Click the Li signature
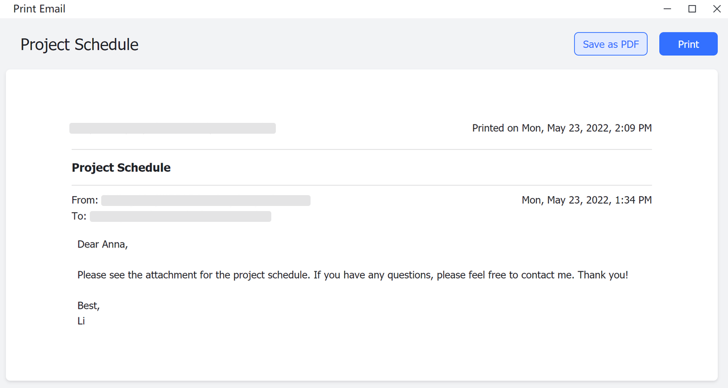728x388 pixels. pyautogui.click(x=81, y=321)
